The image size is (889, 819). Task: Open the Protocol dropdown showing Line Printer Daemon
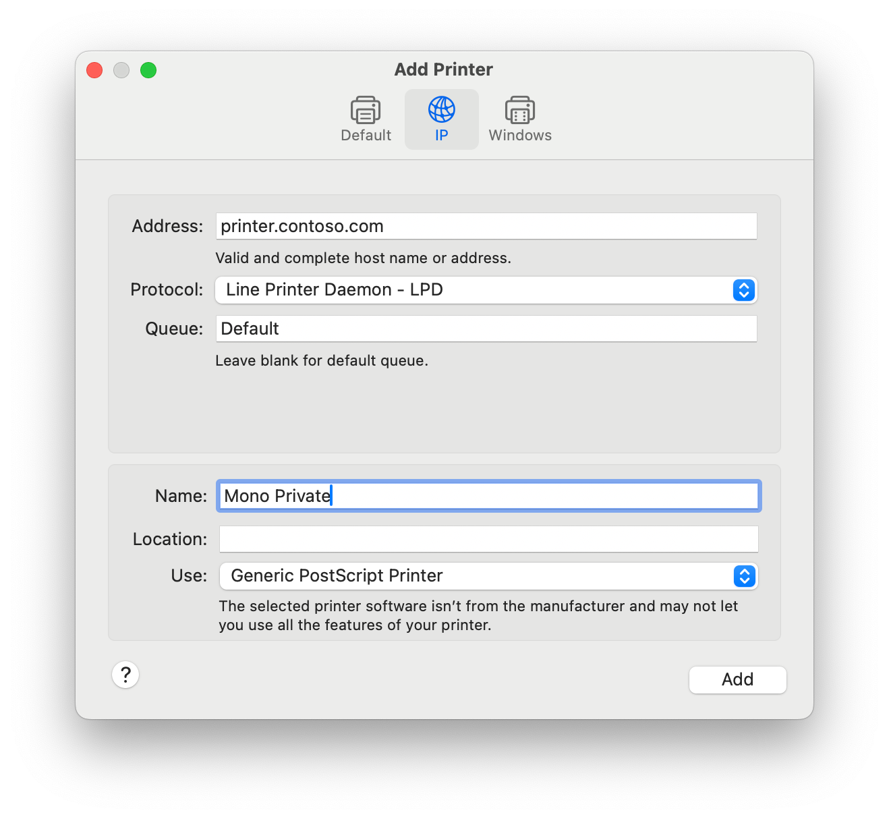pos(472,290)
